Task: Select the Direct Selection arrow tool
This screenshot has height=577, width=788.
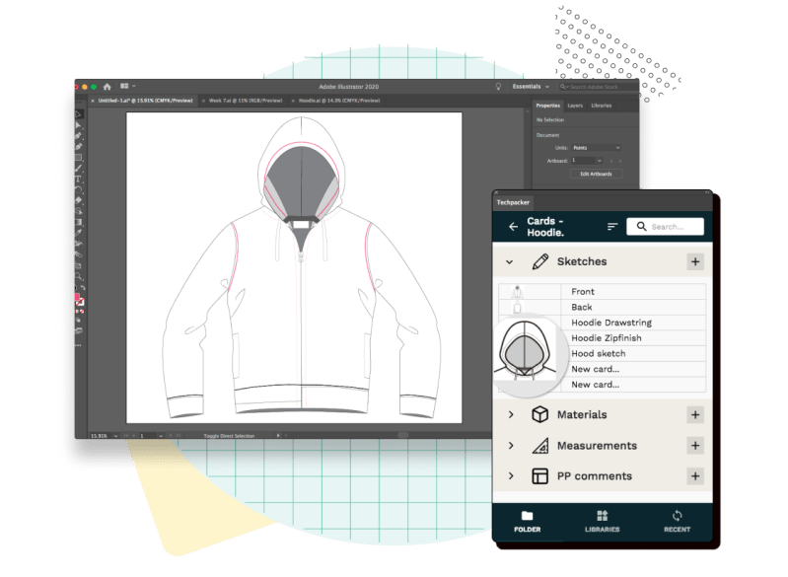Action: [x=78, y=124]
